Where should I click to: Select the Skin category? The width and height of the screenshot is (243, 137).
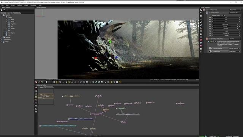point(12,26)
